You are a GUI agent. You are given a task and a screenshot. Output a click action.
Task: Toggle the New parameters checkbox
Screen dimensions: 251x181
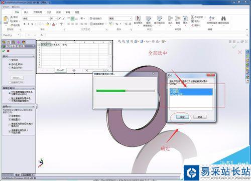10,116
